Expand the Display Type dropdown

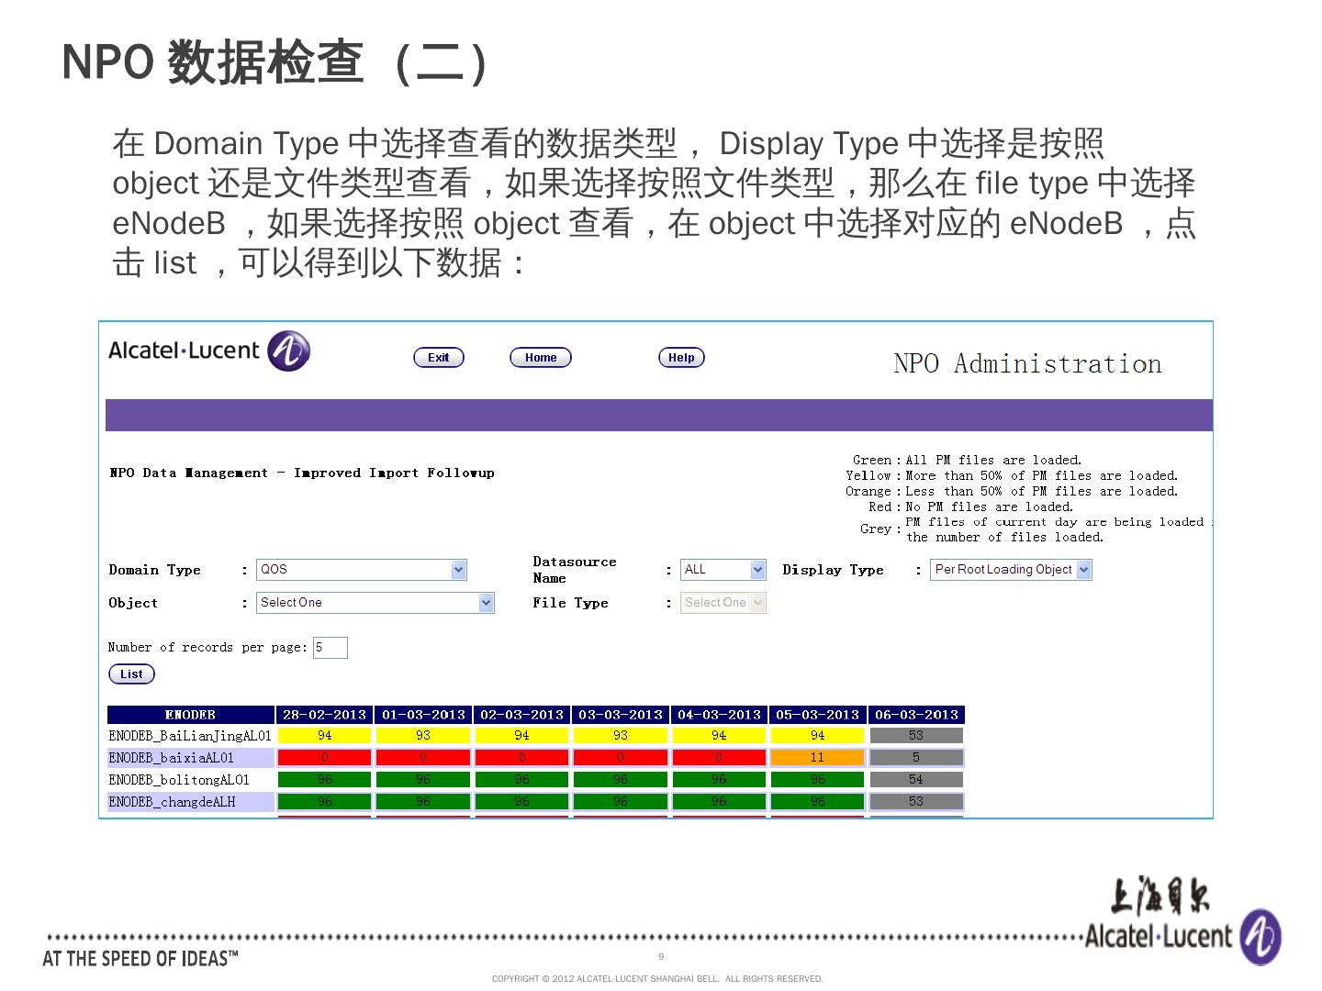(x=1011, y=570)
